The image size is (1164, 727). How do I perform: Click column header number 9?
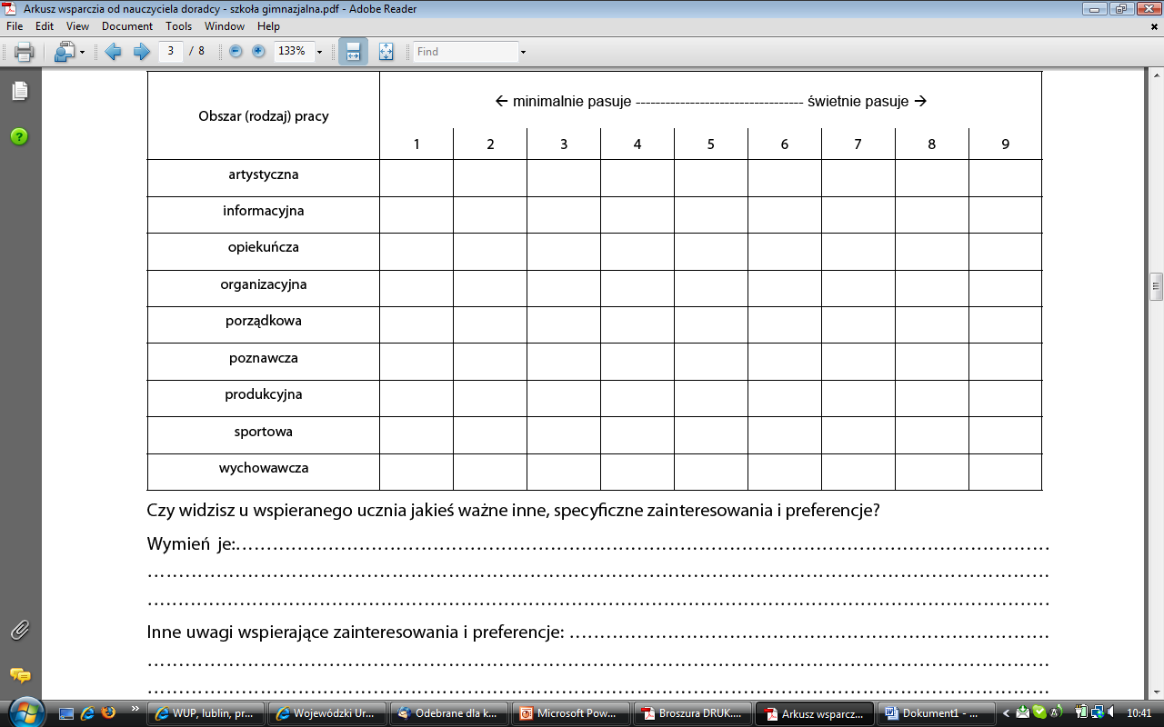pyautogui.click(x=1005, y=144)
